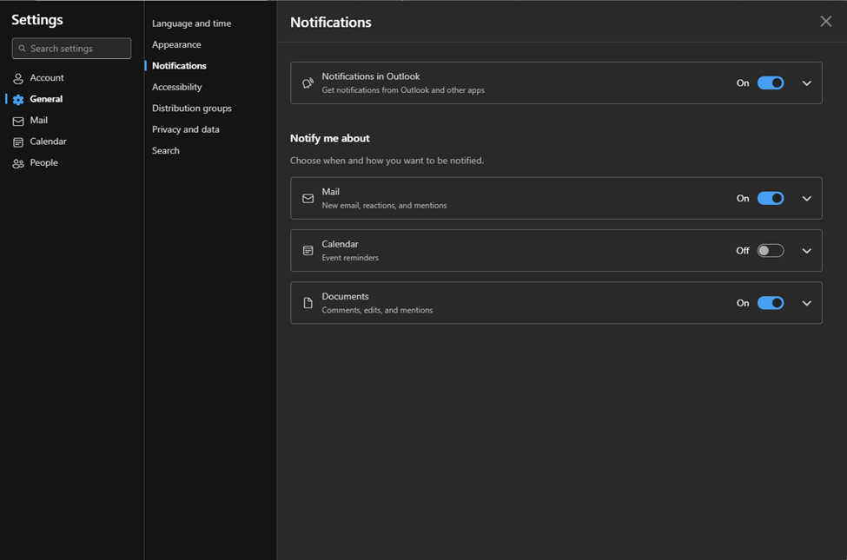Select the Account person icon

tap(17, 77)
